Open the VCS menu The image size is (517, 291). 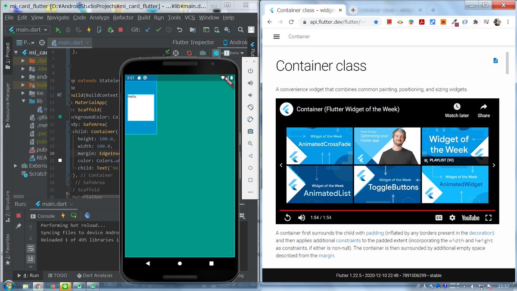coord(190,17)
